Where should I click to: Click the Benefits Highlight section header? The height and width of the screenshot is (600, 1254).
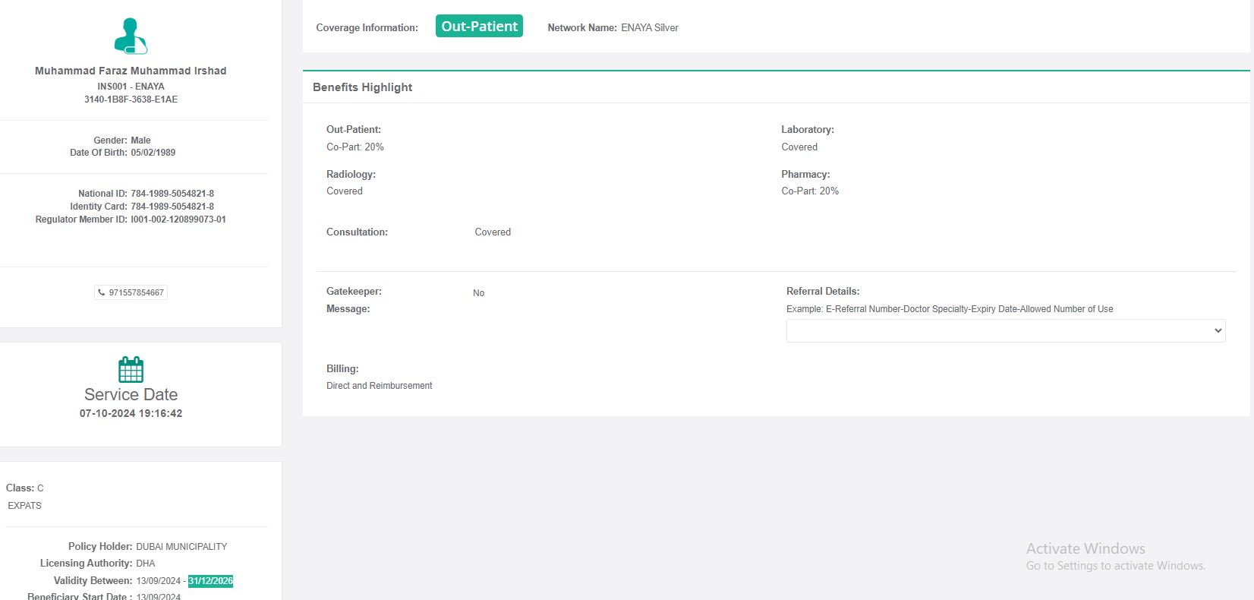tap(362, 87)
